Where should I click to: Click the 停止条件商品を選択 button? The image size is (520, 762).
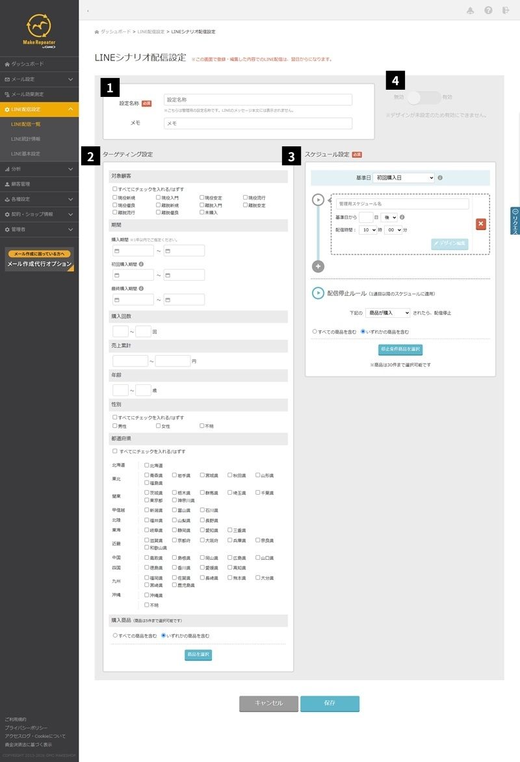400,349
